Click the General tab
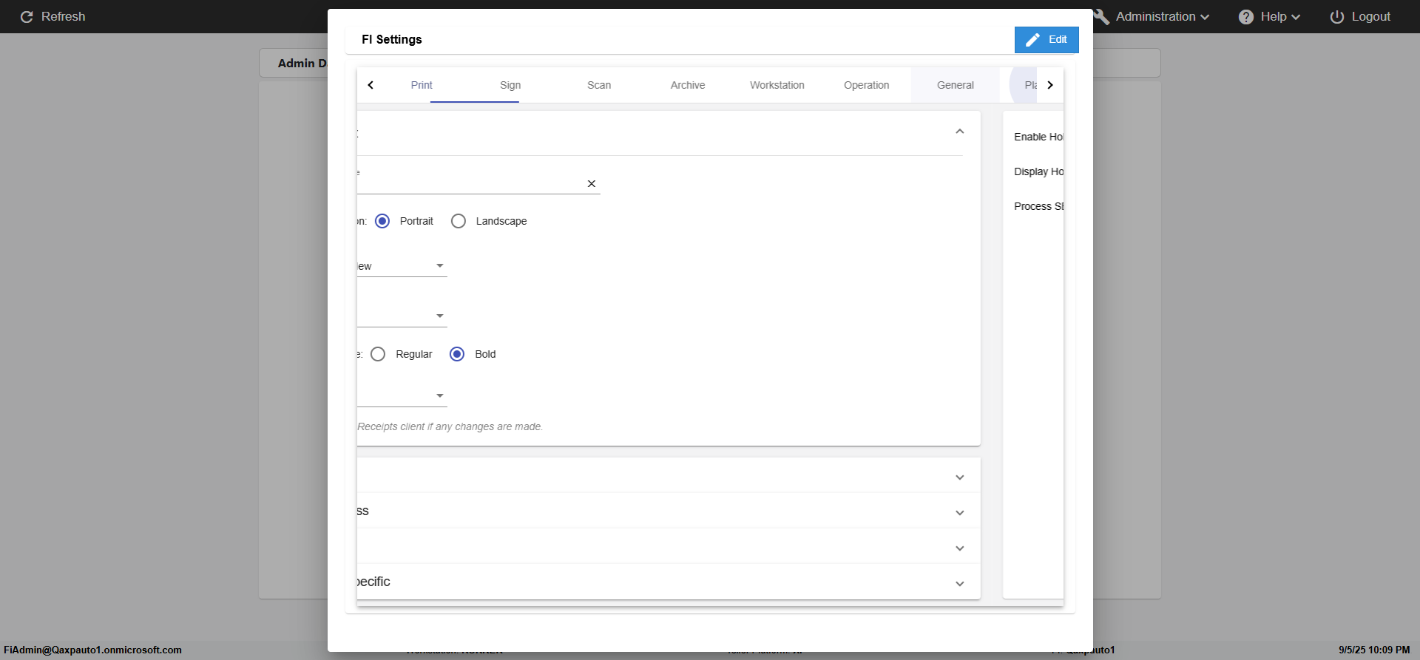This screenshot has width=1420, height=660. click(955, 85)
